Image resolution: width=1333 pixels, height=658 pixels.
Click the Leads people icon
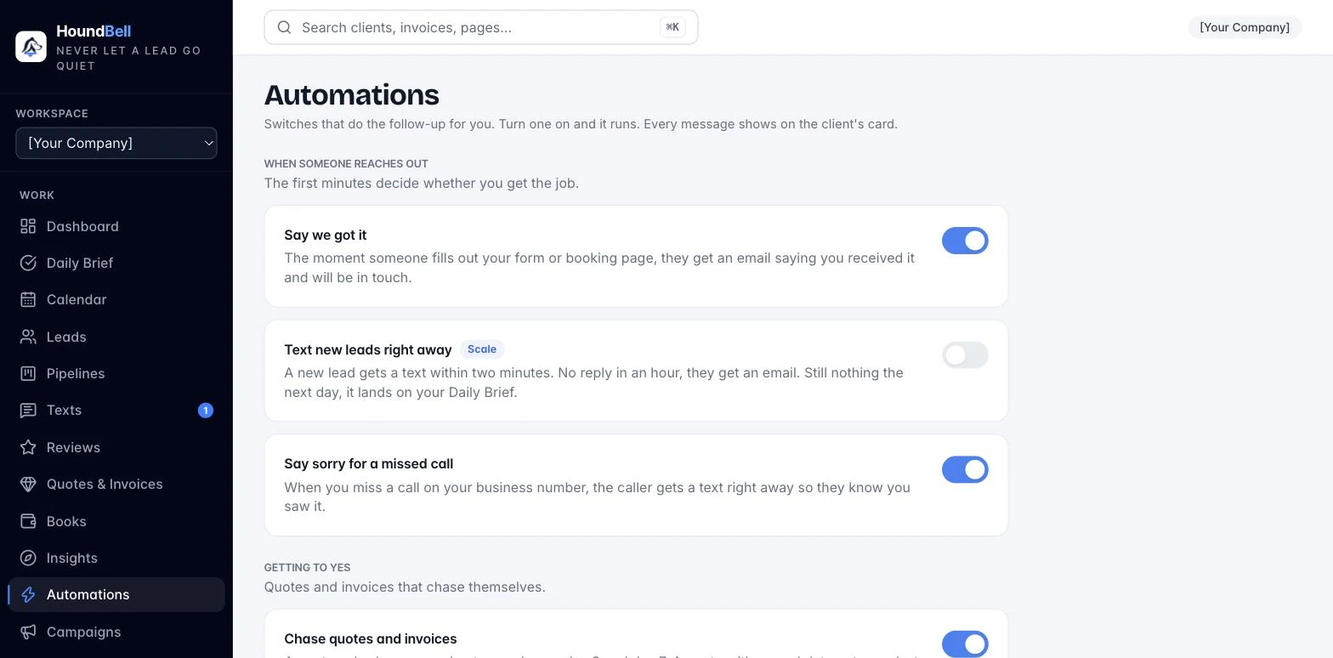point(28,337)
